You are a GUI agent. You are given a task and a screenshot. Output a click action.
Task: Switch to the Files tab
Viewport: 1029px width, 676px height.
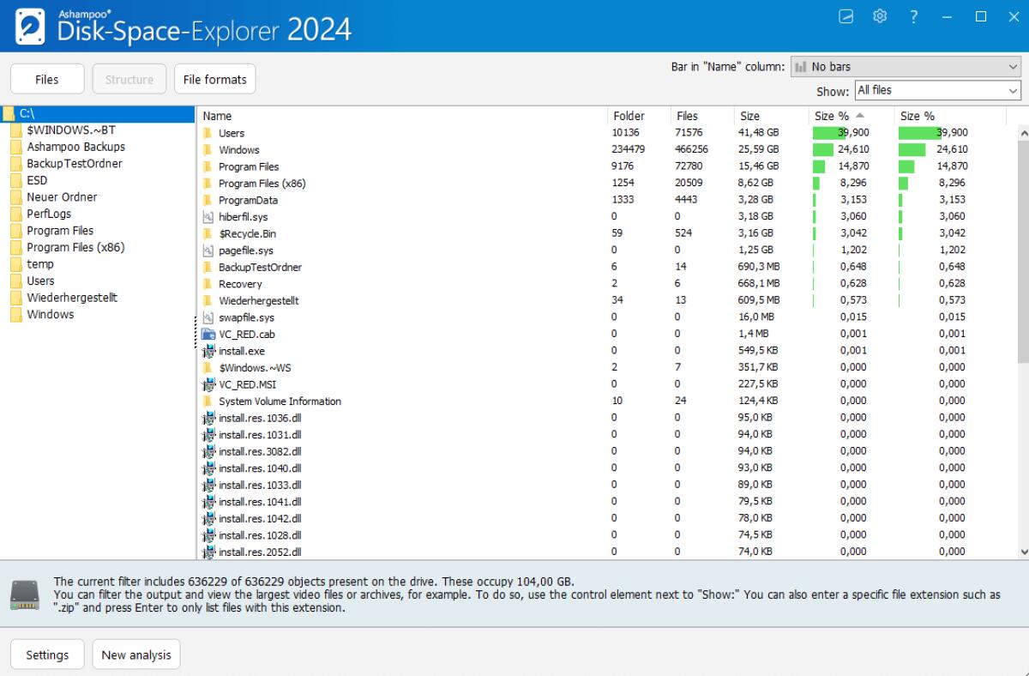pos(46,78)
